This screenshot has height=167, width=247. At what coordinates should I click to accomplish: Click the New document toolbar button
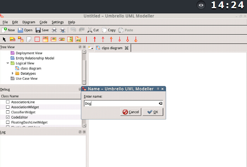pyautogui.click(x=8, y=30)
